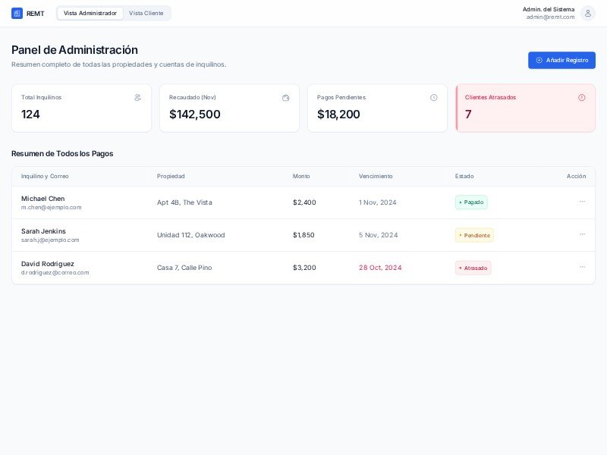The width and height of the screenshot is (607, 455).
Task: Click the Atrasado status badge
Action: click(473, 268)
